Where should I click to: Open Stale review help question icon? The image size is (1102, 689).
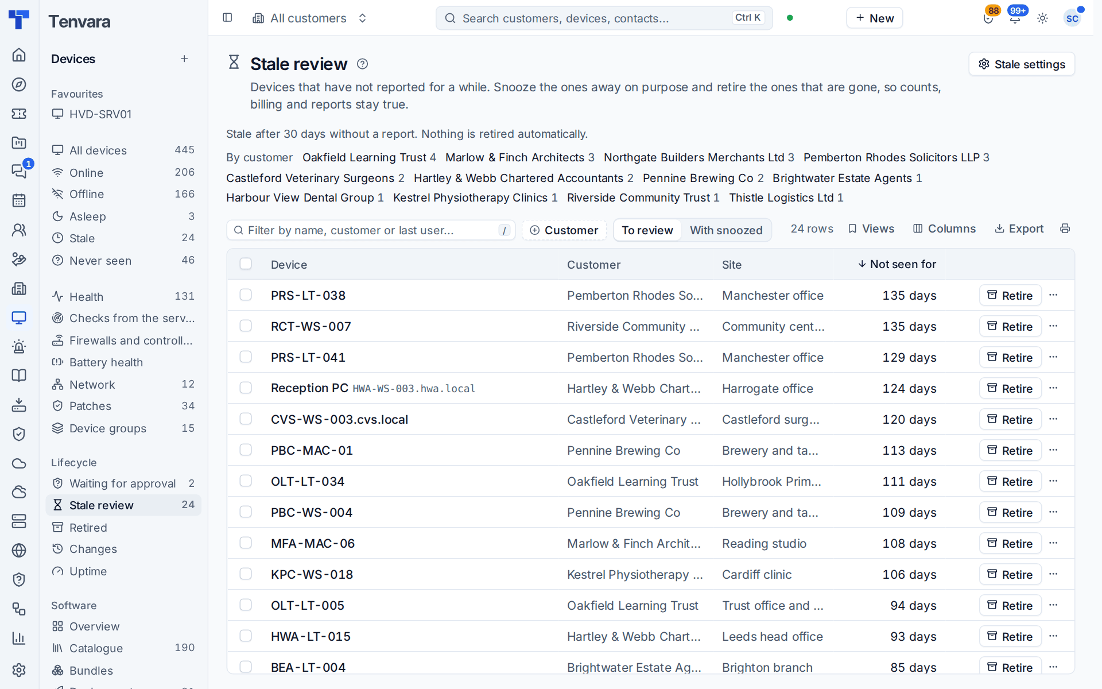[x=362, y=64]
